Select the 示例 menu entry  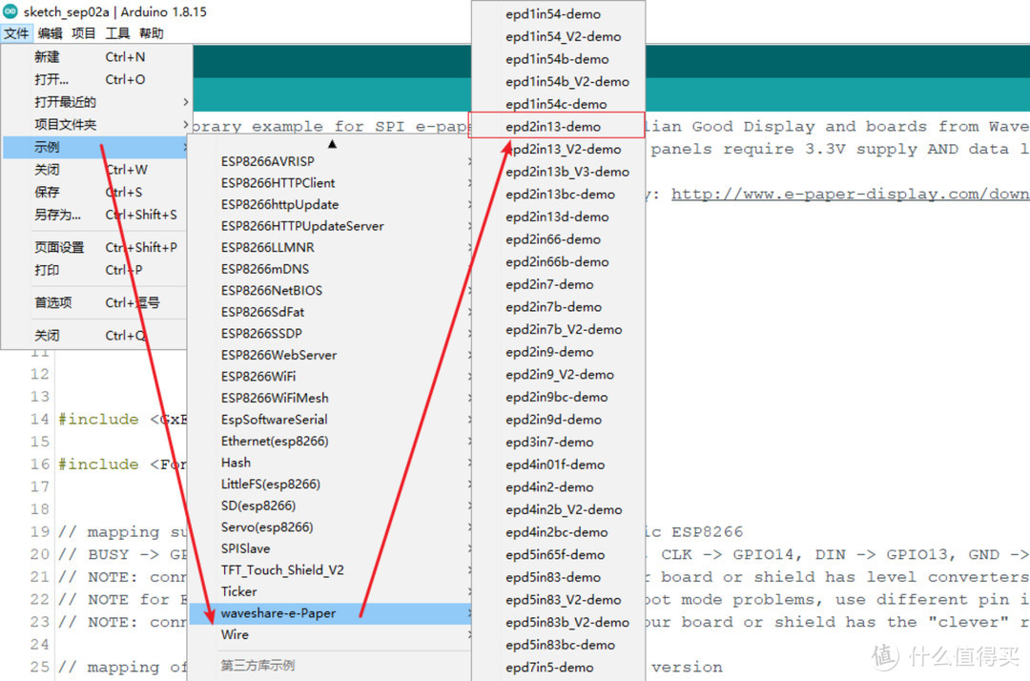[96, 147]
